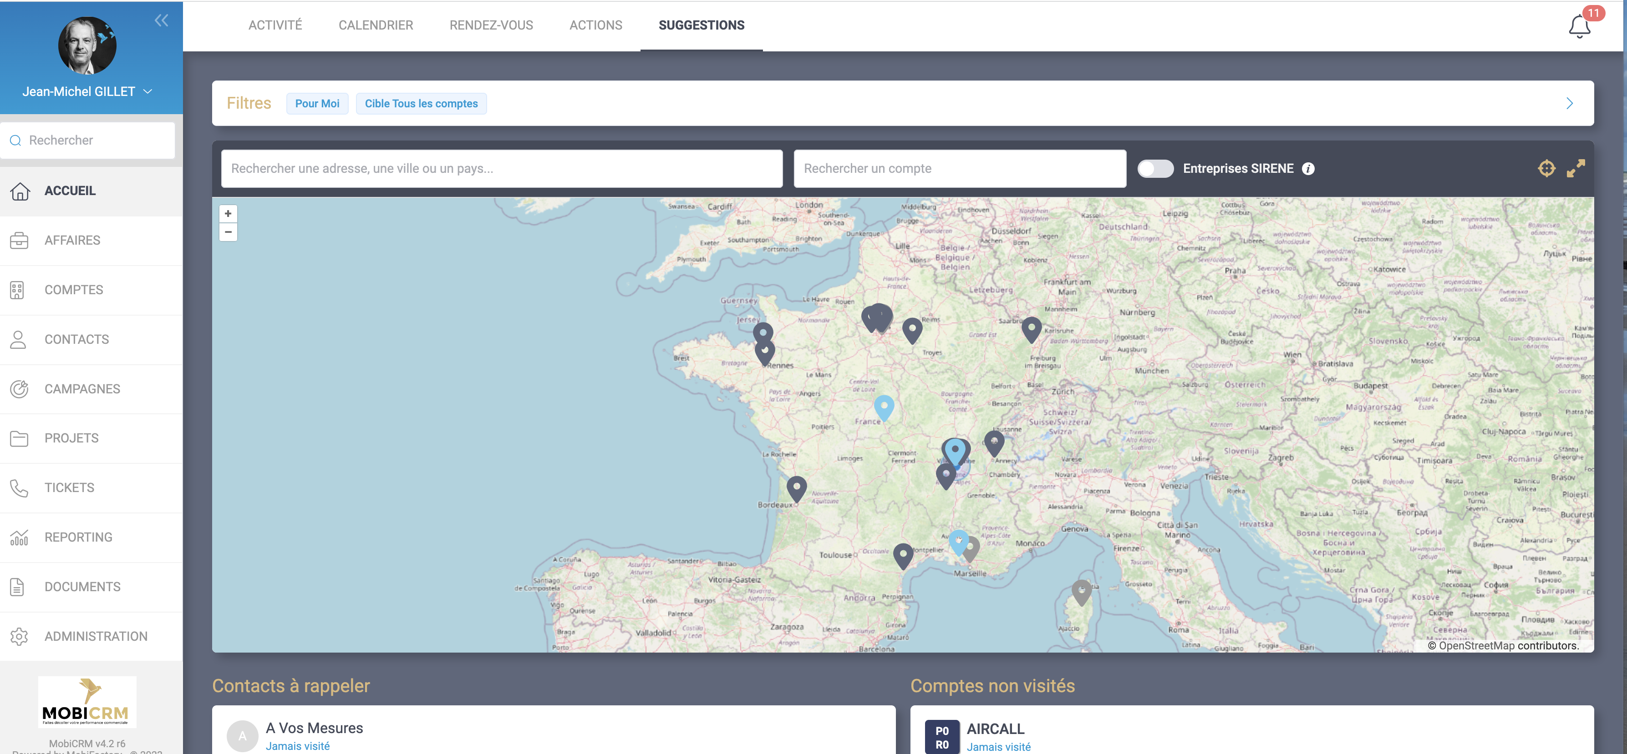Switch to the Calendrier tab
1627x754 pixels.
tap(375, 25)
